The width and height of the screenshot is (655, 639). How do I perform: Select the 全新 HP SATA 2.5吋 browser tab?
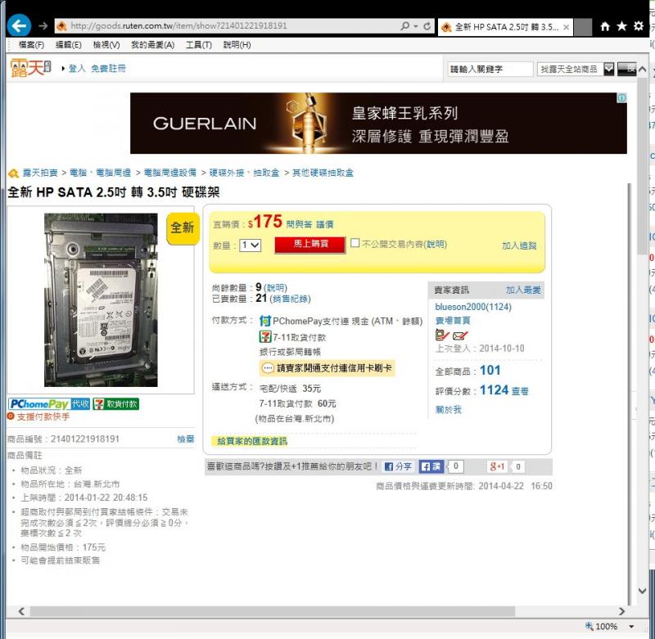pos(505,27)
